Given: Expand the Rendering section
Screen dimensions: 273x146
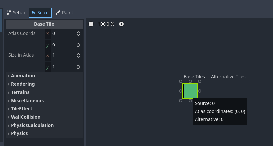Looking at the screenshot, I should pos(23,84).
